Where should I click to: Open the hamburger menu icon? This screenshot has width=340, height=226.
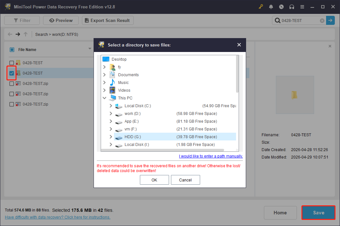pyautogui.click(x=302, y=7)
